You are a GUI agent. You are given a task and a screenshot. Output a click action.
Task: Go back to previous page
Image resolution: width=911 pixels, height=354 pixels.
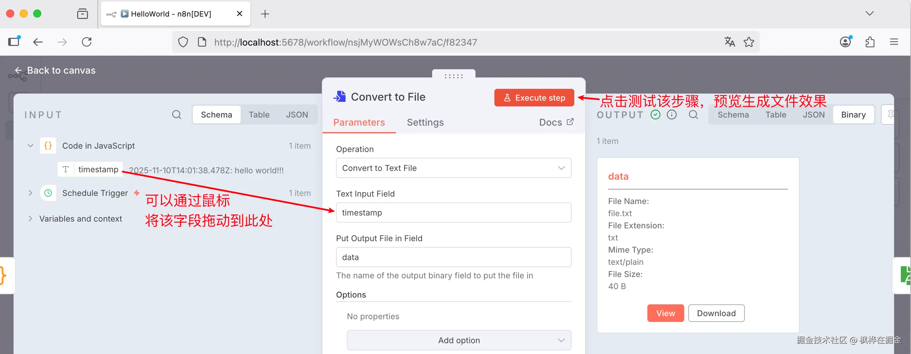coord(38,42)
